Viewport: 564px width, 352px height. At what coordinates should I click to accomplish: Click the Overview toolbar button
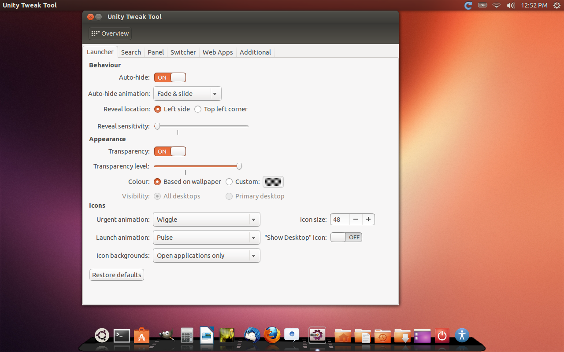tap(110, 33)
